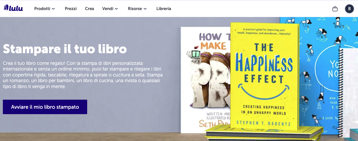Open the Libreria navigation link
Viewport: 358px width, 141px height.
coord(164,9)
